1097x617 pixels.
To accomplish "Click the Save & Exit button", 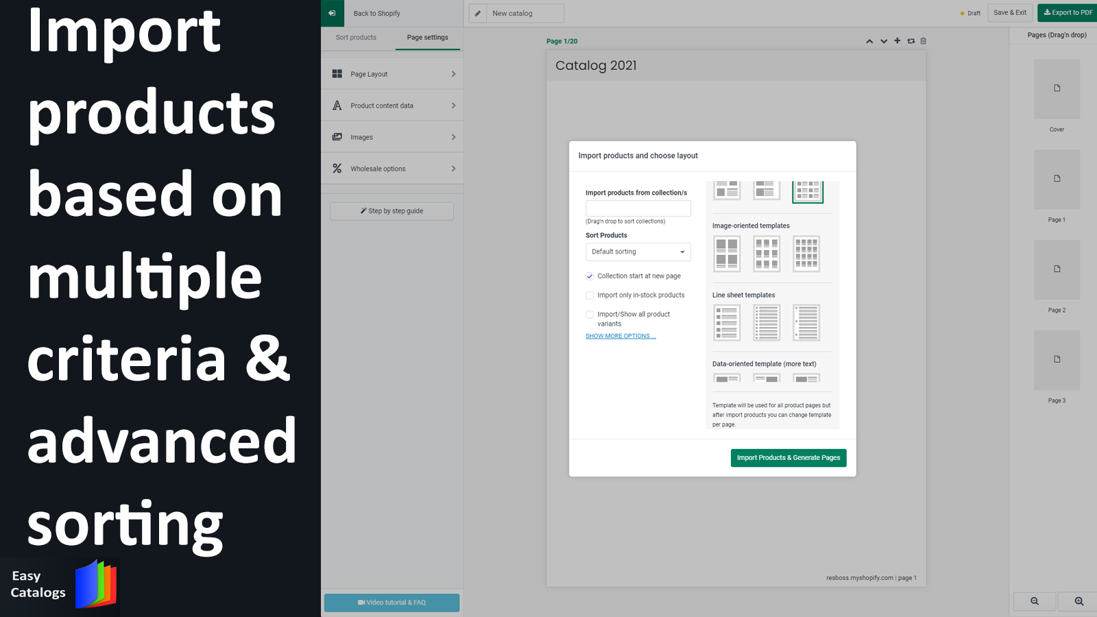I will [x=1010, y=12].
